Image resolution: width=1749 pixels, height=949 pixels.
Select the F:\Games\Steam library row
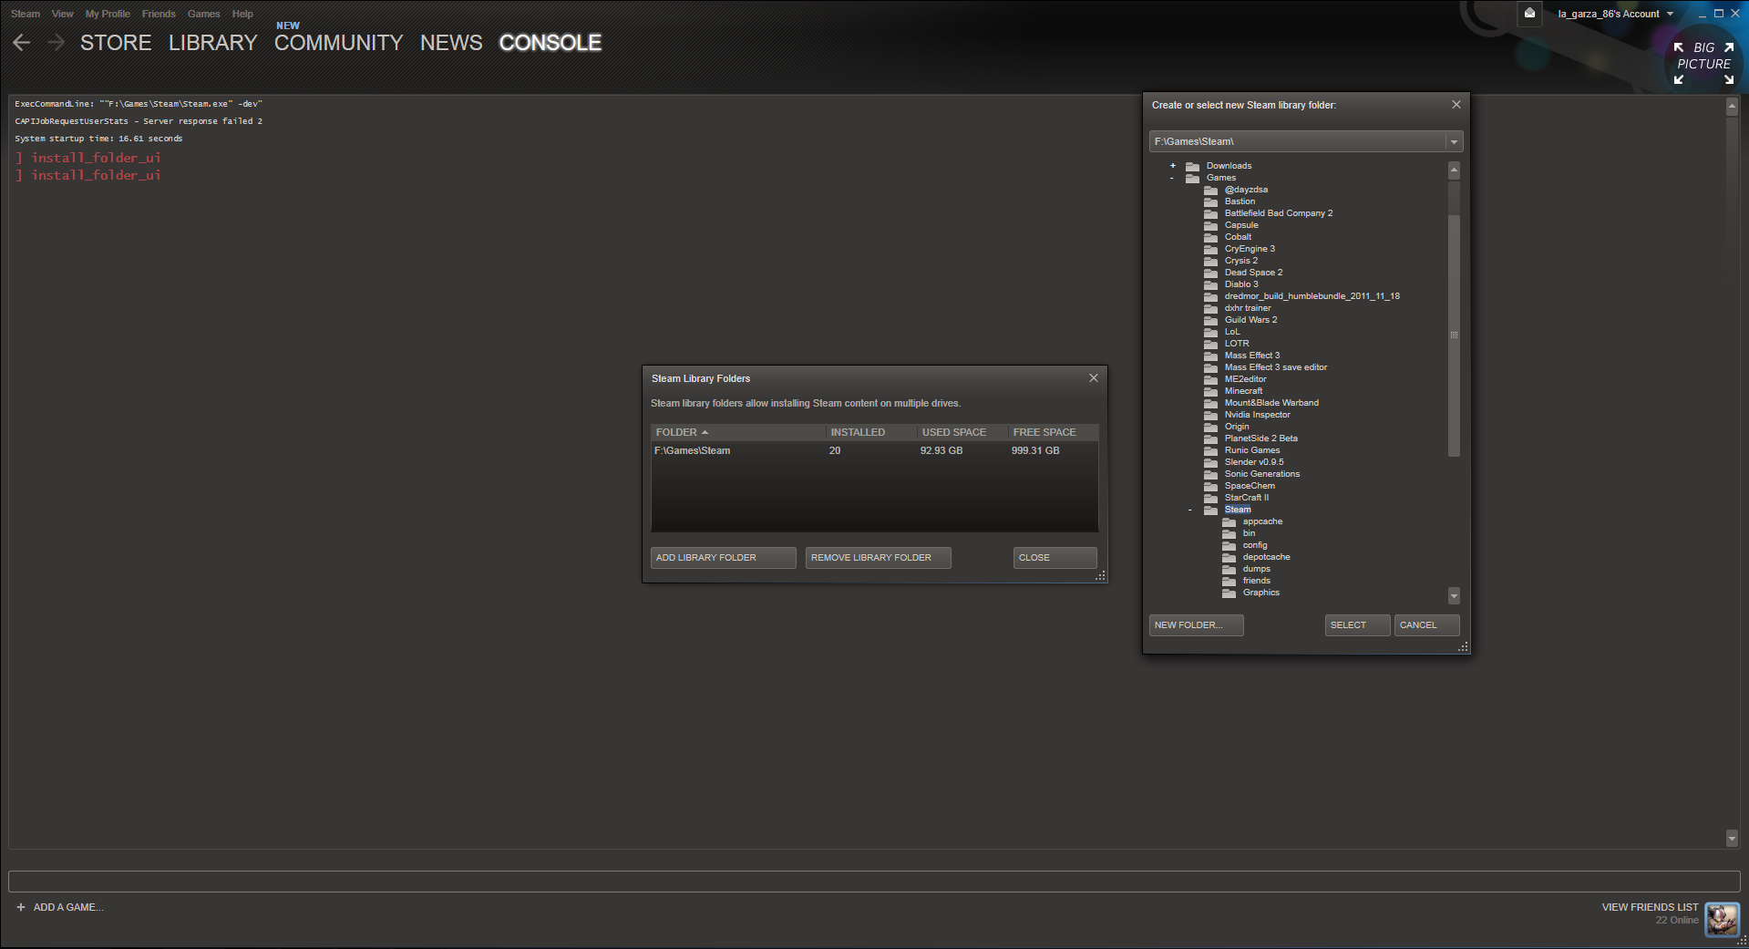(x=874, y=450)
